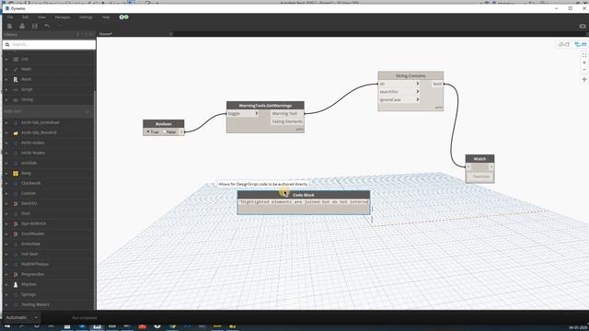Click the Open file toolbar icon
This screenshot has height=331, width=589.
click(22, 26)
